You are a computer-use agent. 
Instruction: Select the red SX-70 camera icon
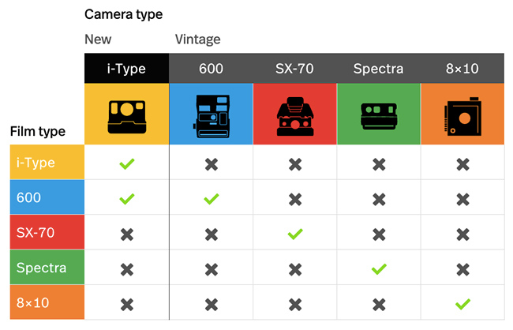[294, 115]
